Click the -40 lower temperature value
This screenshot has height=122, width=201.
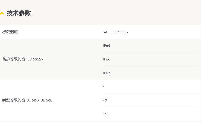coord(106,32)
